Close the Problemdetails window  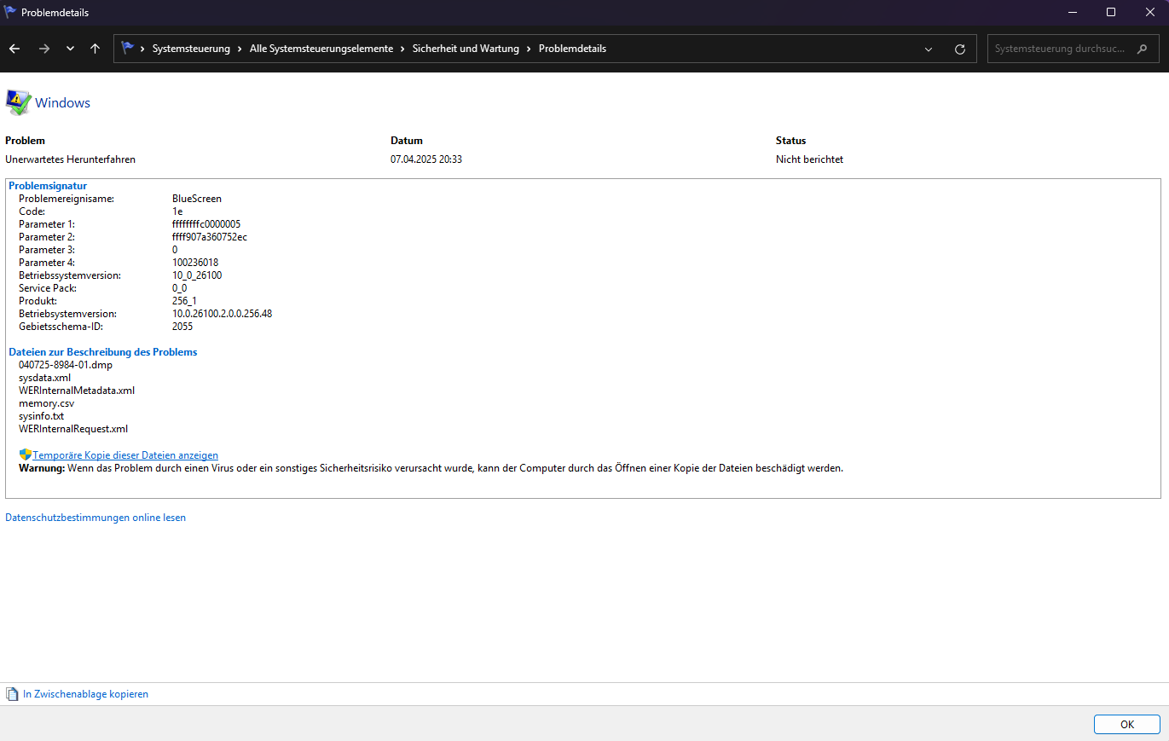coord(1149,12)
